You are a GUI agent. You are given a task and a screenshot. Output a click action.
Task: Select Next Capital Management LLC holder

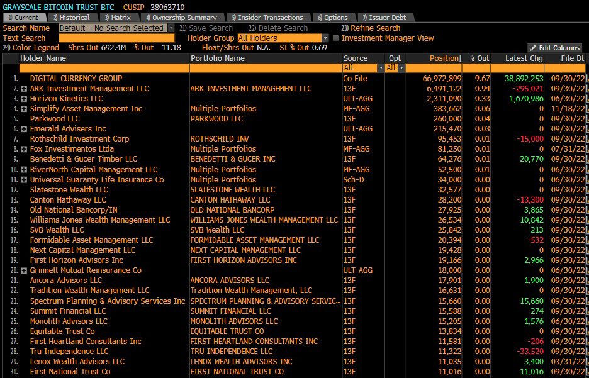pyautogui.click(x=82, y=250)
